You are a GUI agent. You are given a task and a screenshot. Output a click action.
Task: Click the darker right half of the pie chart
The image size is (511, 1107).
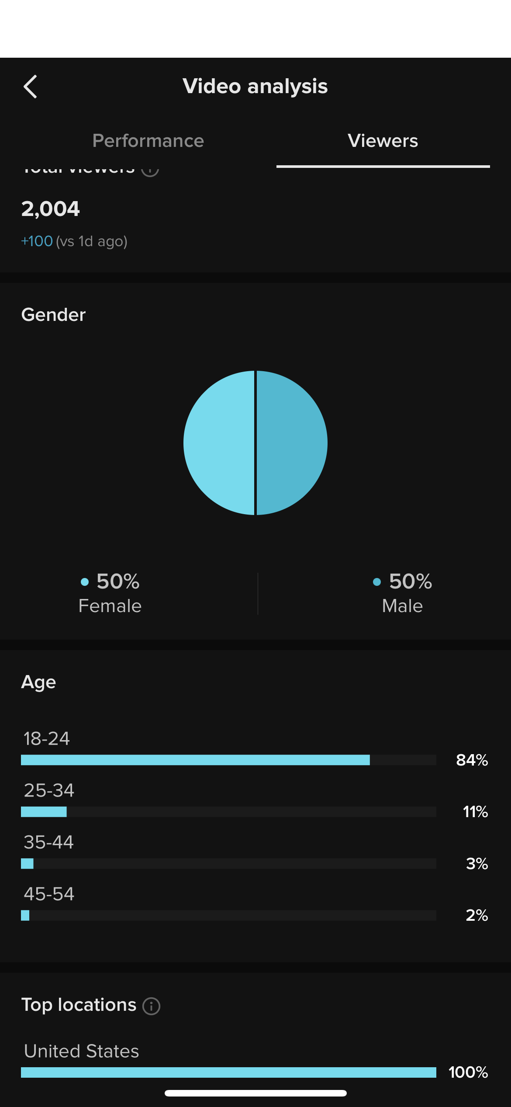pyautogui.click(x=292, y=442)
